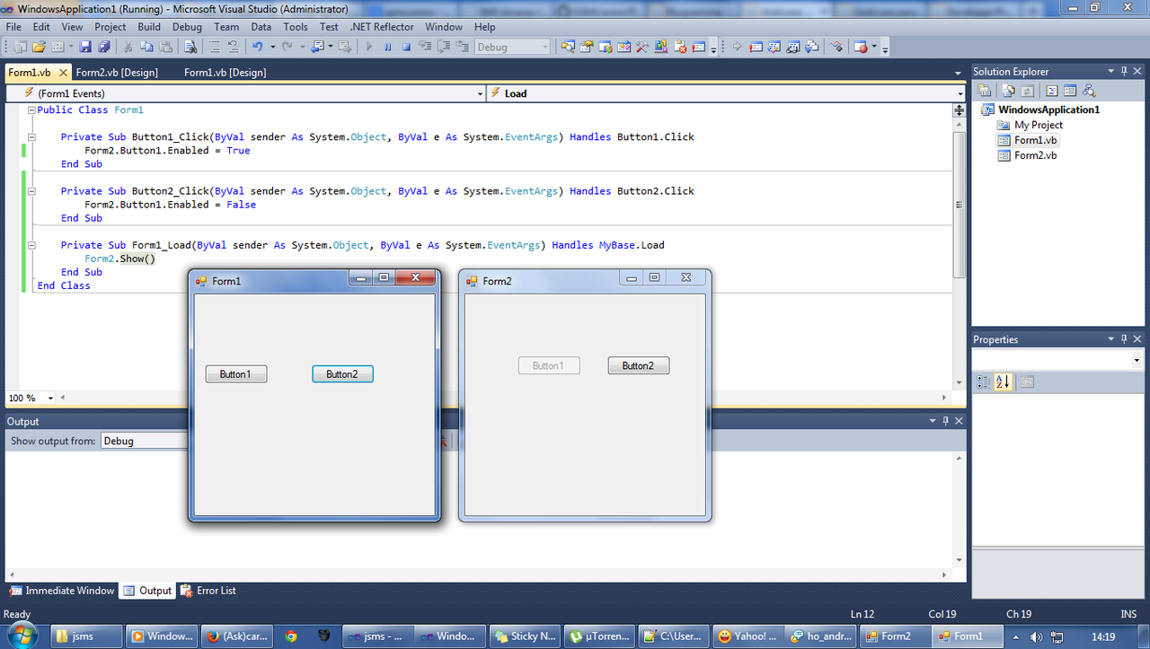Image resolution: width=1150 pixels, height=649 pixels.
Task: Click disabled Button1 in Form2 window
Action: point(548,365)
